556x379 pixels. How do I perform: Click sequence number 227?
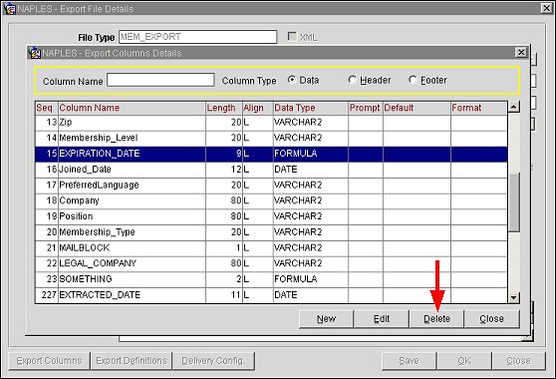[49, 295]
